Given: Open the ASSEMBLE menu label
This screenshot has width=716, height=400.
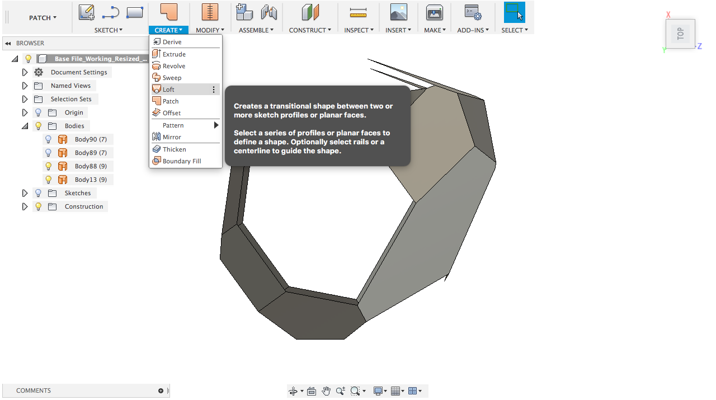Looking at the screenshot, I should 256,30.
